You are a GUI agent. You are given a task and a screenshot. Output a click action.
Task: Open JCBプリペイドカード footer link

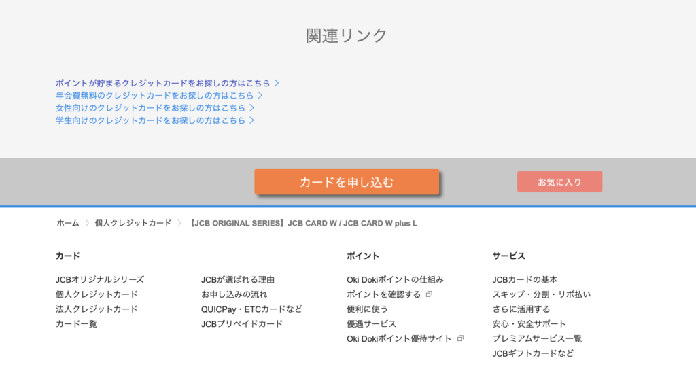point(242,324)
